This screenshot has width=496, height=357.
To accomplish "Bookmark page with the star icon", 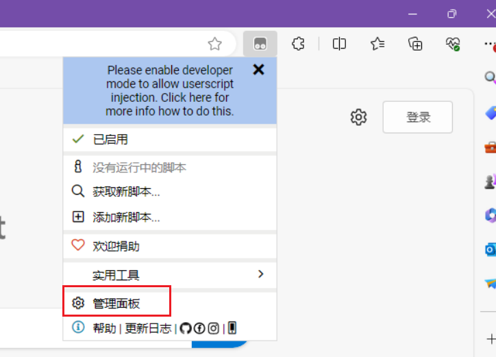I will tap(215, 44).
